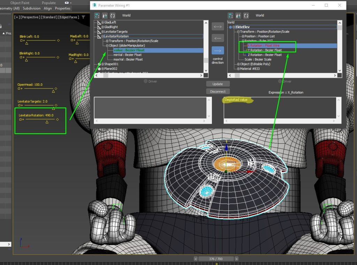This screenshot has height=265, width=357.
Task: Collapse the LevitatorRotation tree node
Action: point(103,36)
